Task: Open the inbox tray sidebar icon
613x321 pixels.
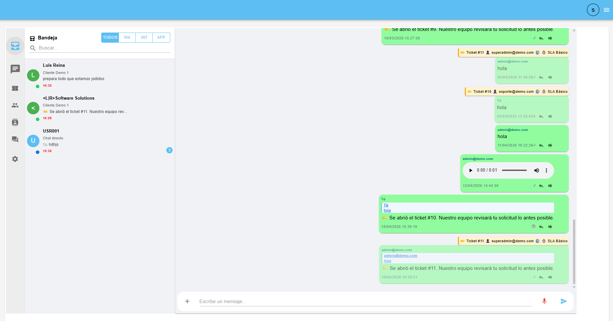Action: tap(15, 46)
